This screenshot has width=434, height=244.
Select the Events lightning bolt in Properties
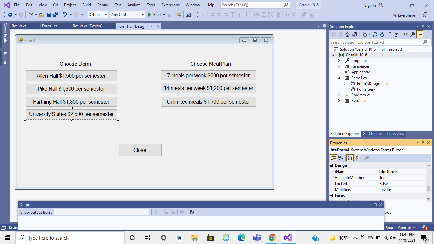pyautogui.click(x=357, y=158)
